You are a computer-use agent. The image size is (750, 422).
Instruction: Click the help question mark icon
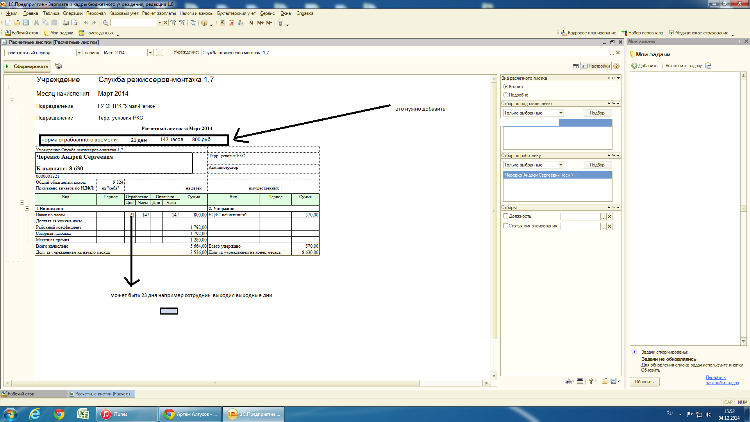[616, 66]
